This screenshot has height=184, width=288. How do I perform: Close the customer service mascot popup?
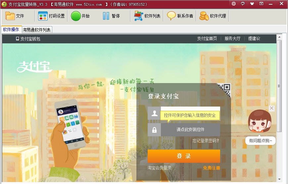tap(272, 108)
